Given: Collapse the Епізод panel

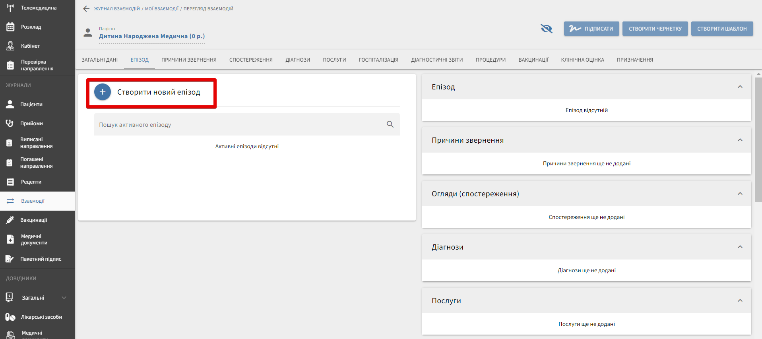Looking at the screenshot, I should pos(740,87).
